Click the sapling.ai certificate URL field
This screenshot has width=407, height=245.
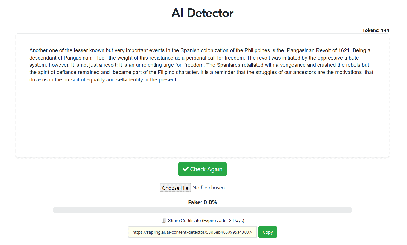[x=192, y=232]
